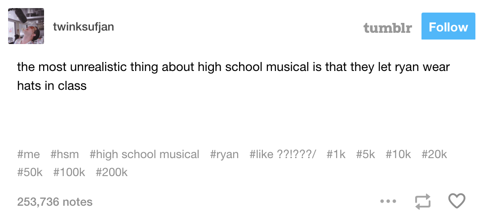Image resolution: width=479 pixels, height=221 pixels.
Task: Follow the twinksufjan blog
Action: [448, 26]
